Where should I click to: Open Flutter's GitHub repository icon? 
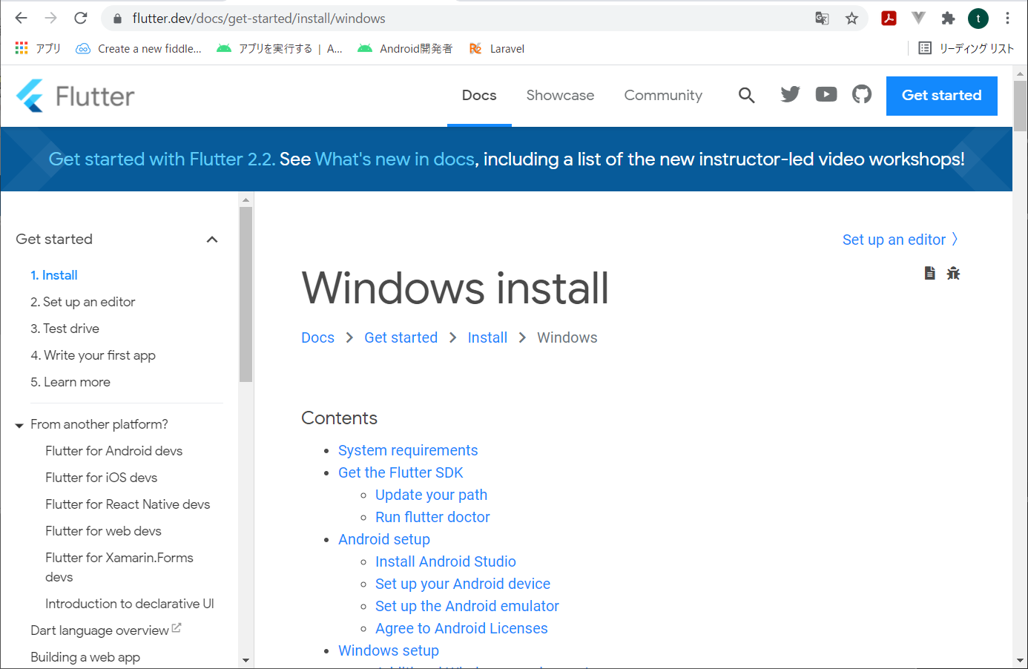tap(862, 94)
